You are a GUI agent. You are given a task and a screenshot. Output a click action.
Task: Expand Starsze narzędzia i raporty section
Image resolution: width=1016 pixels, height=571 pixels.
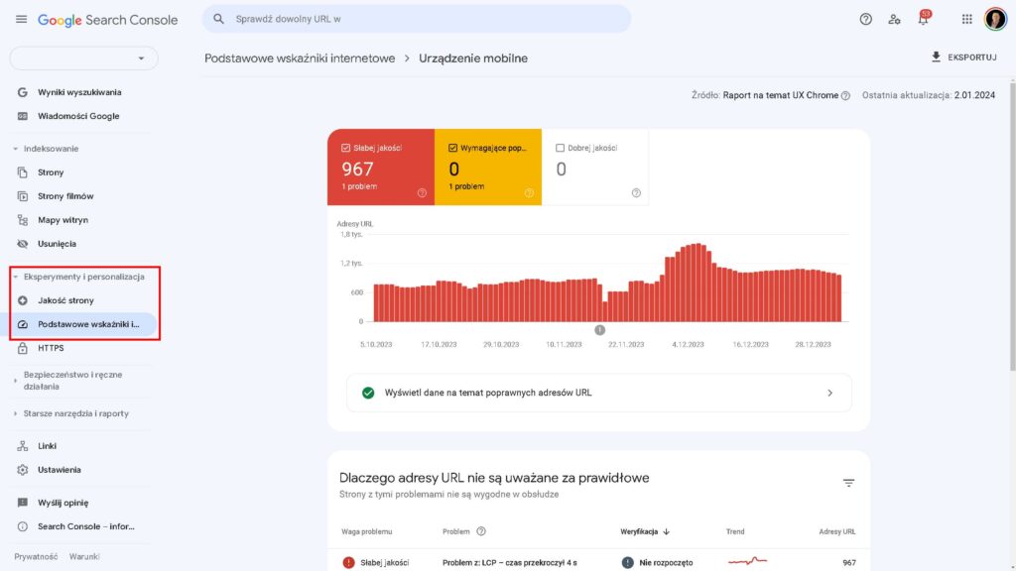pos(15,413)
